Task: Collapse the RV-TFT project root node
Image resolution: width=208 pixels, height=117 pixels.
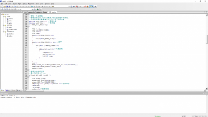Action: click(1, 14)
